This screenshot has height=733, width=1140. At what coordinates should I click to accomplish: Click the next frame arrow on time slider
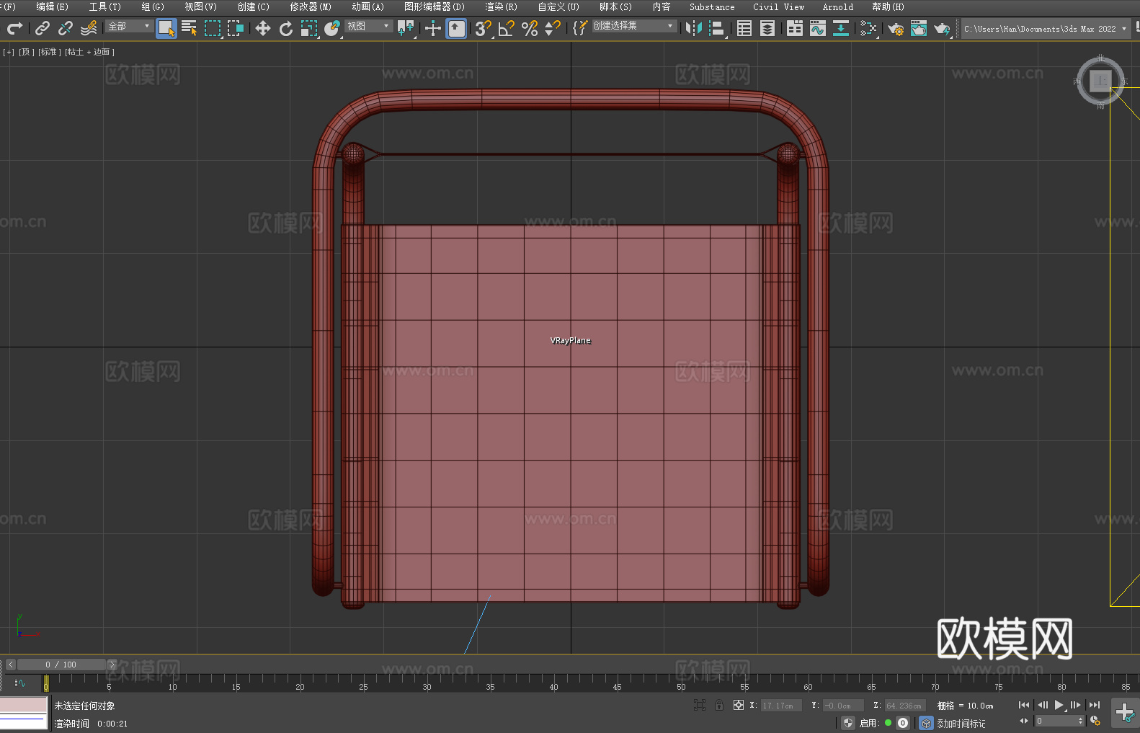pos(112,665)
